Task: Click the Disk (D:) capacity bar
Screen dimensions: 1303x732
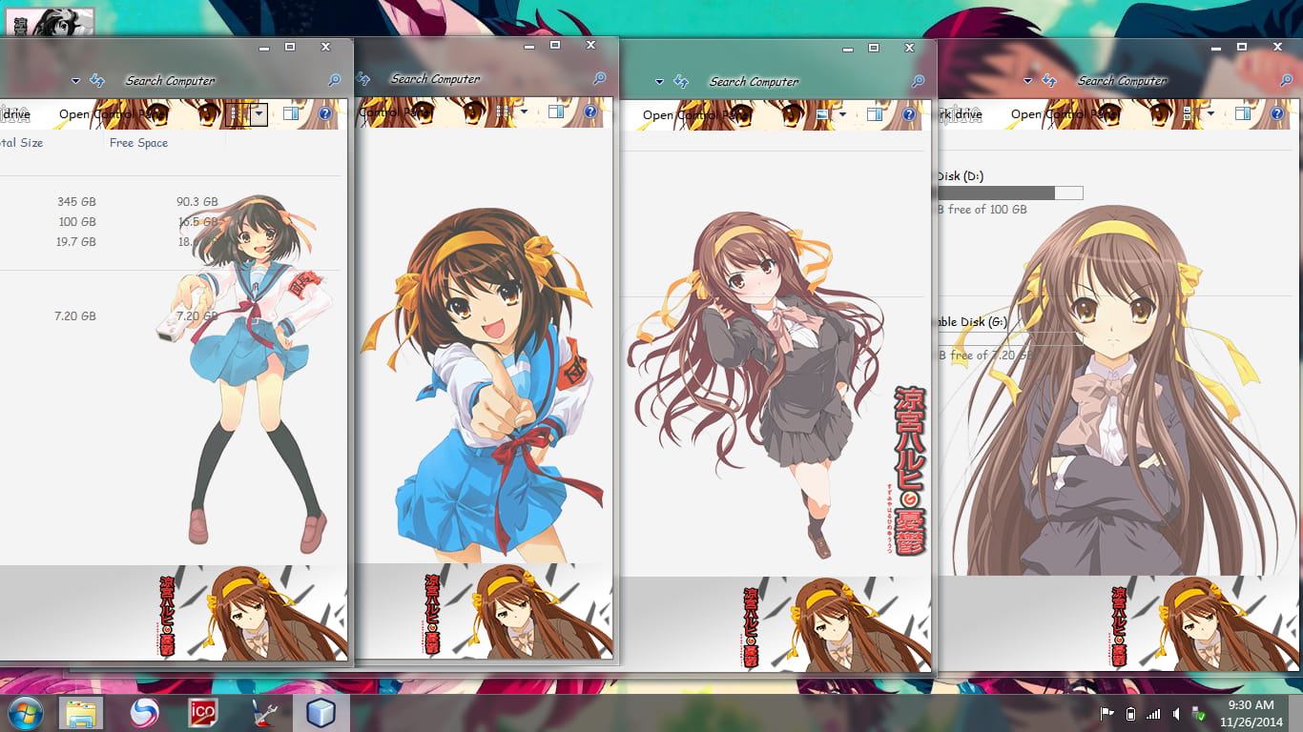Action: tap(1010, 193)
